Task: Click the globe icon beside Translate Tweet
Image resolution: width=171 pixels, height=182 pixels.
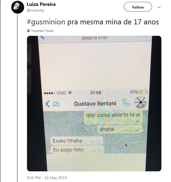Action: tap(28, 31)
